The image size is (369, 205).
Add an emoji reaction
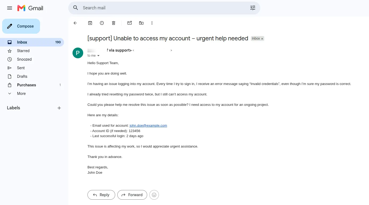click(154, 195)
